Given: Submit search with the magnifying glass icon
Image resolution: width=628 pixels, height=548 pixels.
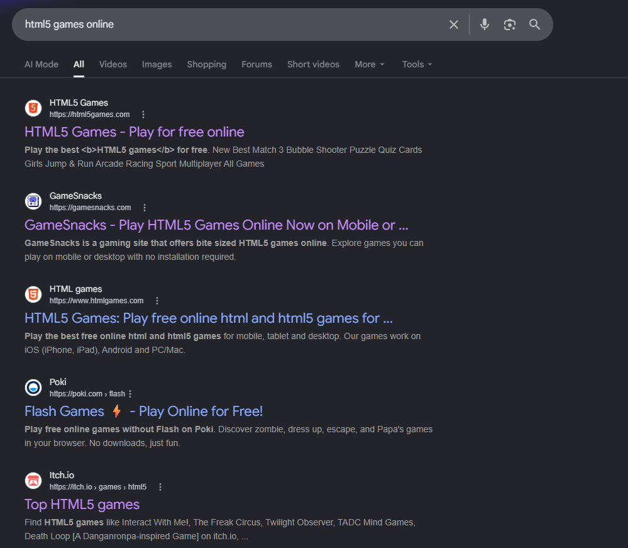Looking at the screenshot, I should tap(534, 25).
